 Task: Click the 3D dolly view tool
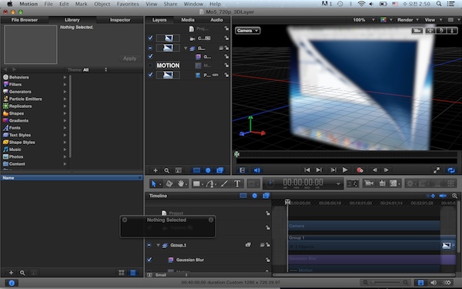coord(452,30)
